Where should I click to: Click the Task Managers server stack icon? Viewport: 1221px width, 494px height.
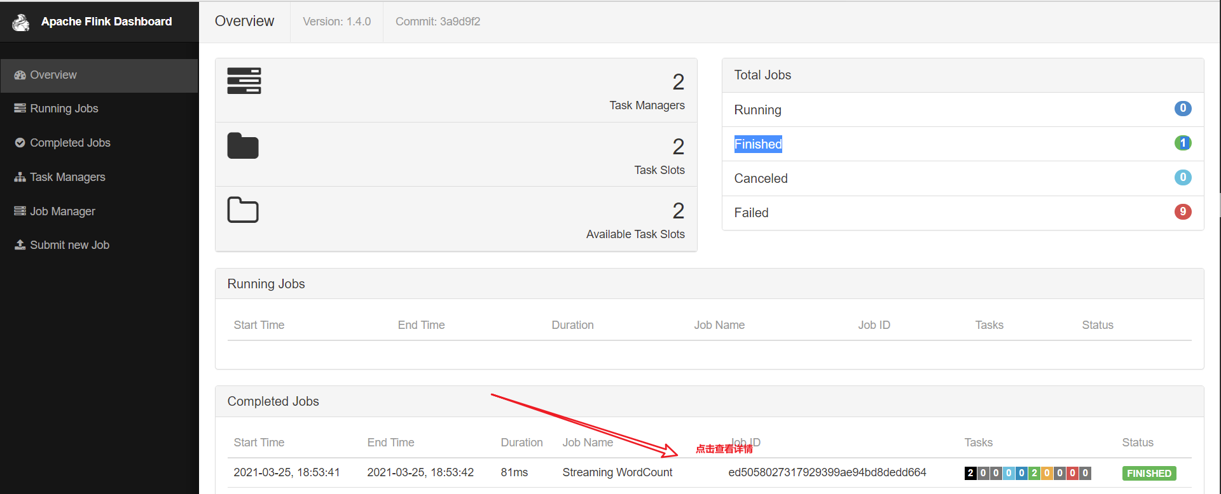pos(244,81)
